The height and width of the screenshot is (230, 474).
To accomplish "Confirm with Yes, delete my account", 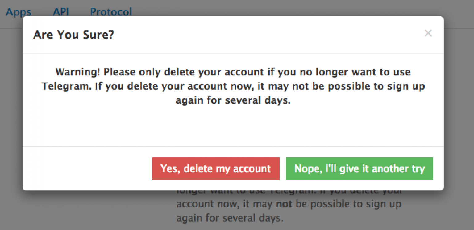I will [216, 168].
